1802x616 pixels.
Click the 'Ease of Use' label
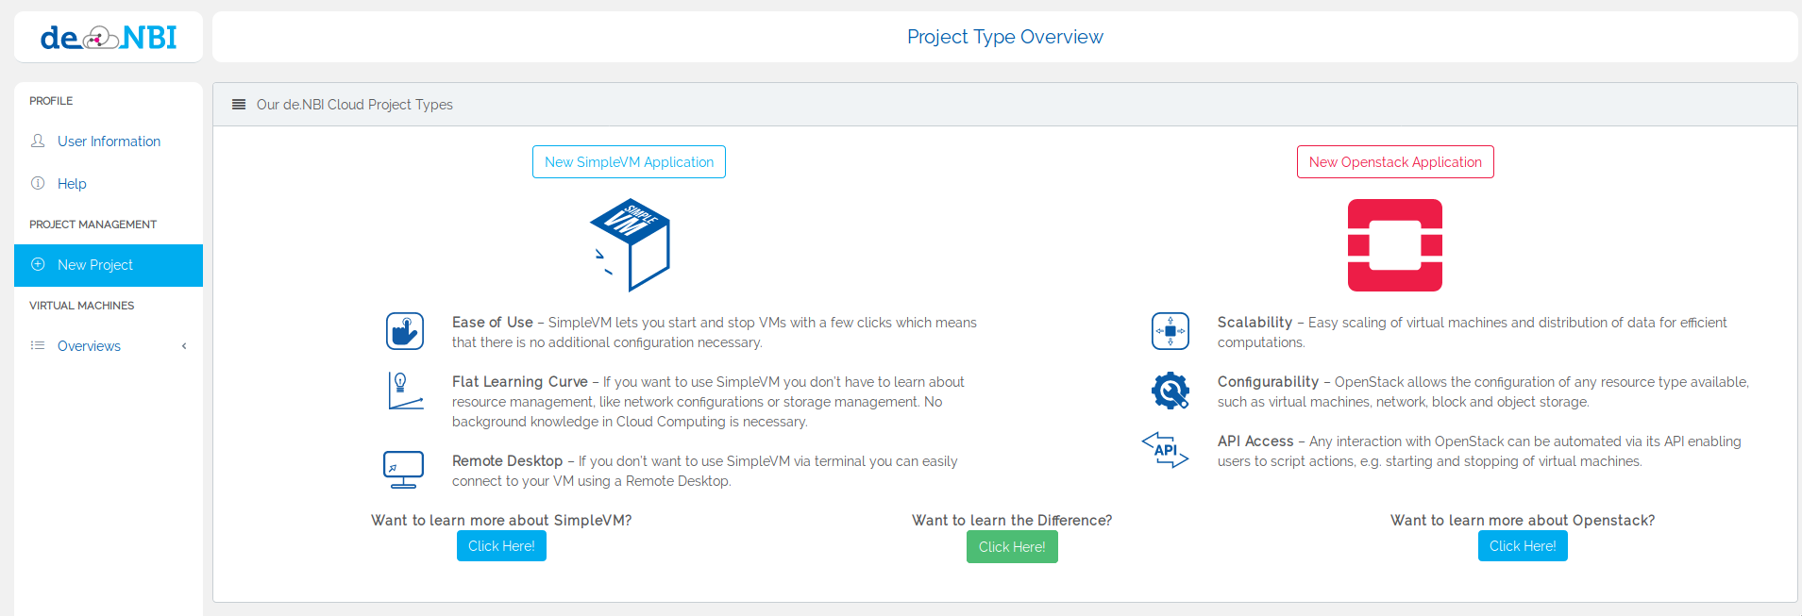pyautogui.click(x=493, y=323)
